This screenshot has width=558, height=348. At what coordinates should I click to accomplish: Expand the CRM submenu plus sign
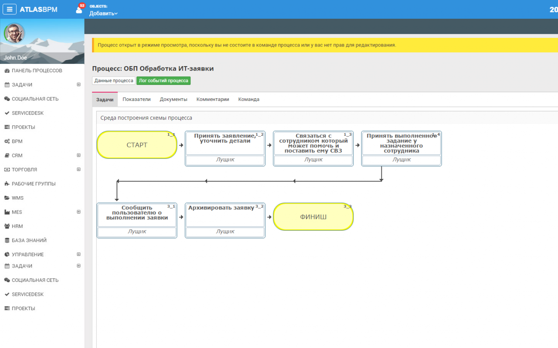(79, 155)
